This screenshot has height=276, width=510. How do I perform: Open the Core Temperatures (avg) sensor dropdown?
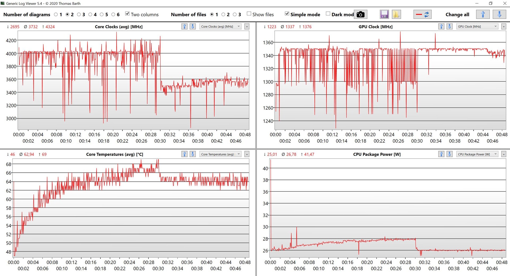[x=220, y=154]
